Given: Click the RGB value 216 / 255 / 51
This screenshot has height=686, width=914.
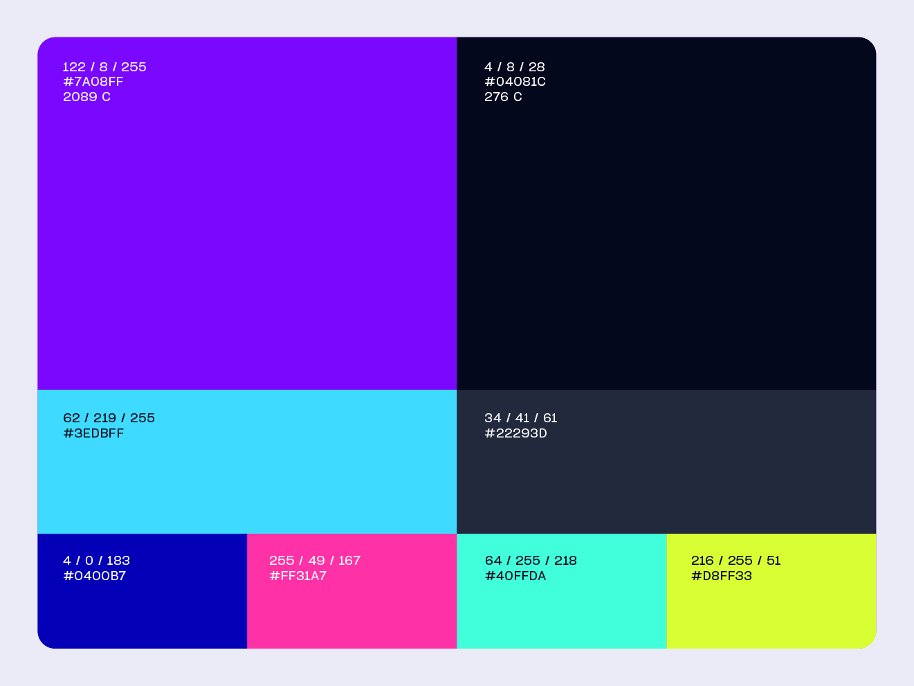Looking at the screenshot, I should point(735,561).
